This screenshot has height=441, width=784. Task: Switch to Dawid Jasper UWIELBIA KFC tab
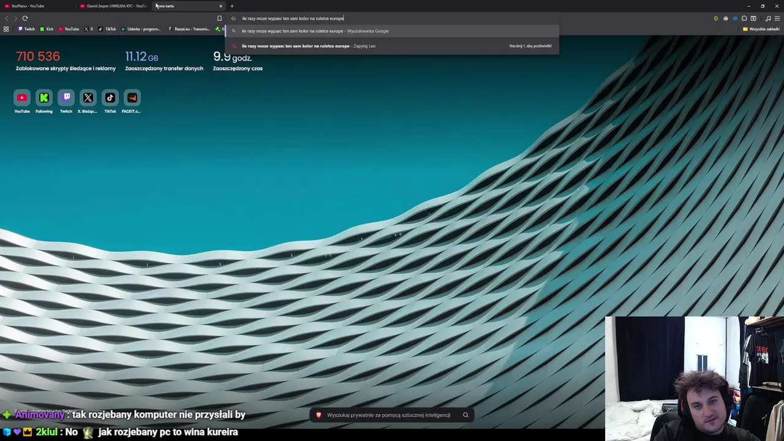click(113, 6)
